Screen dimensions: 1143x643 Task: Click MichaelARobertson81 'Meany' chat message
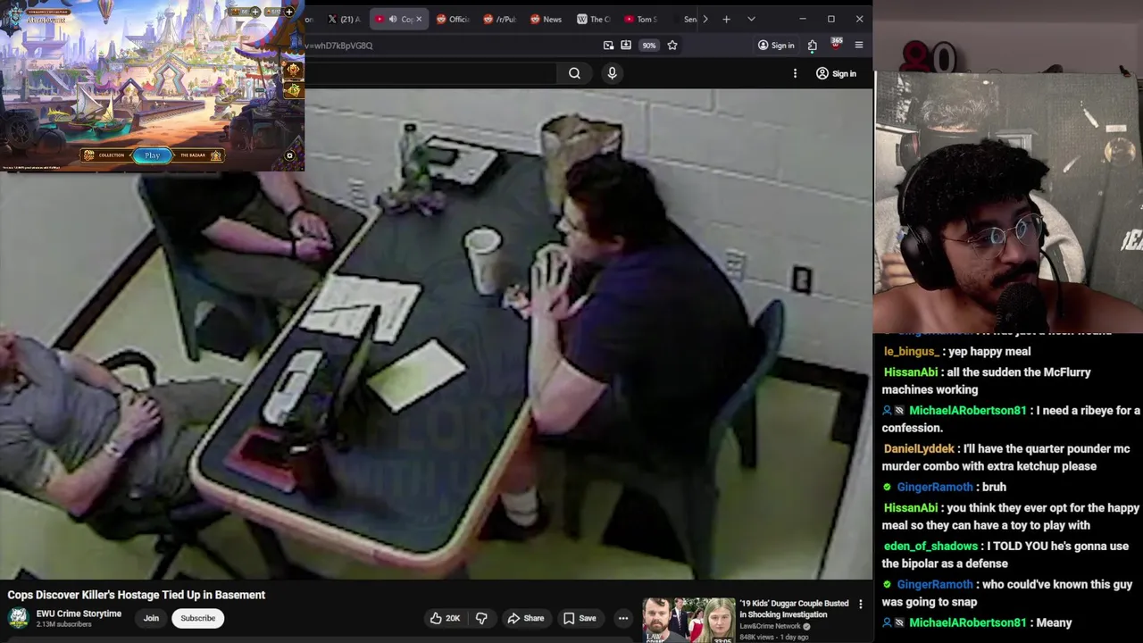[977, 623]
